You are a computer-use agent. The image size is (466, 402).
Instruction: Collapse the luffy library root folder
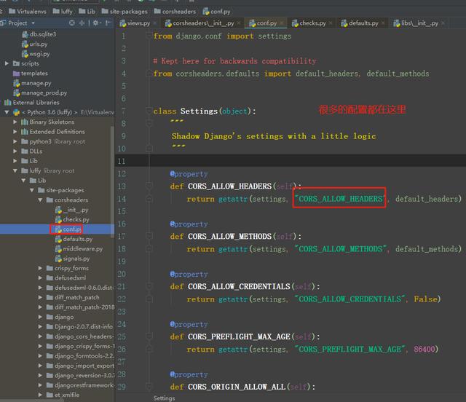15,170
